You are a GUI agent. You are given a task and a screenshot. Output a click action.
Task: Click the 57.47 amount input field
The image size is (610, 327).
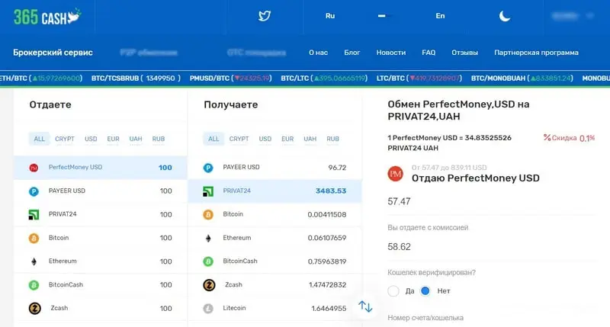point(457,201)
